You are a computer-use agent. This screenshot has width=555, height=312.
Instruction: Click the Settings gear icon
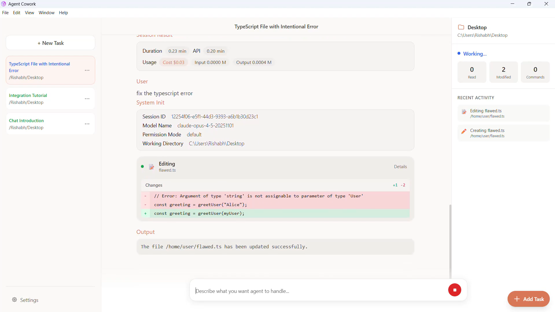tap(14, 300)
